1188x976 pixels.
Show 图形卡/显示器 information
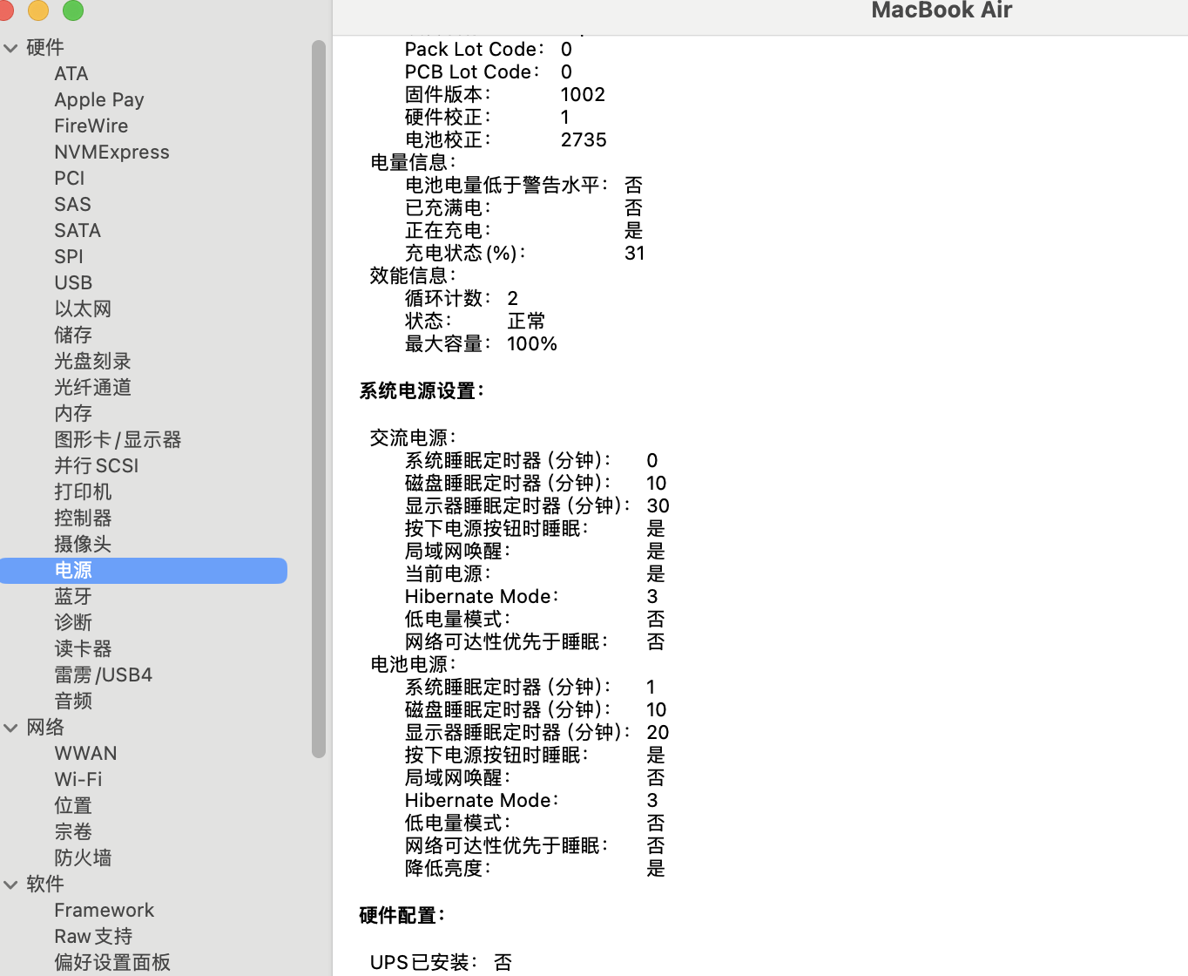click(x=118, y=440)
